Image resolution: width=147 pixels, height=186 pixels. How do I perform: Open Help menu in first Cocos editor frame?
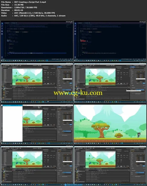pos(26,64)
